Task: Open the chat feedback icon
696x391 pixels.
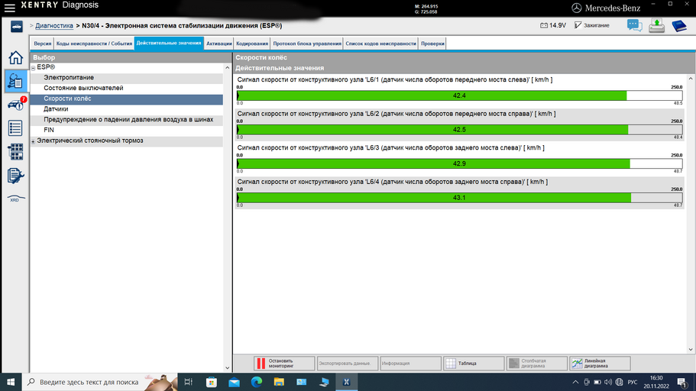Action: tap(634, 26)
